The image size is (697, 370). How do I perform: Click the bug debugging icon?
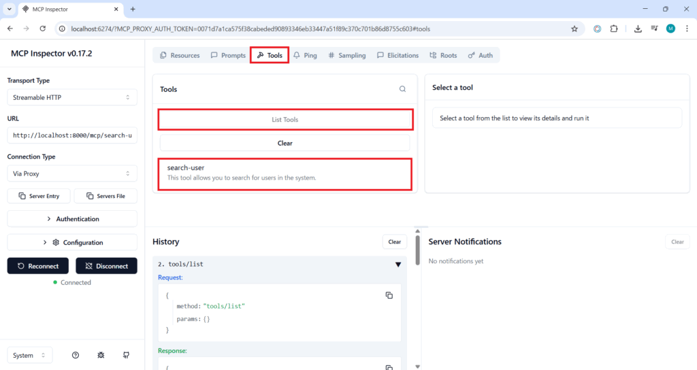(x=101, y=355)
